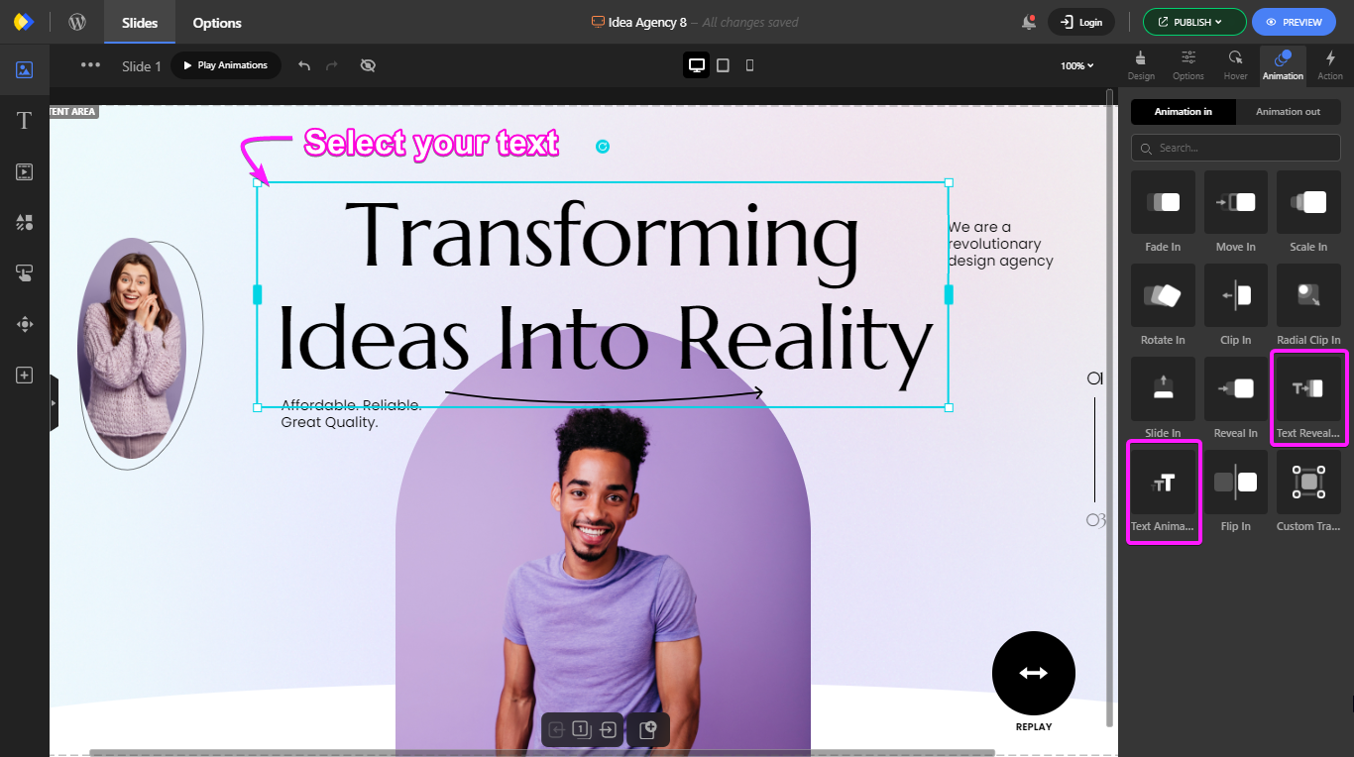This screenshot has height=757, width=1354.
Task: Click the Login button
Action: 1080,22
